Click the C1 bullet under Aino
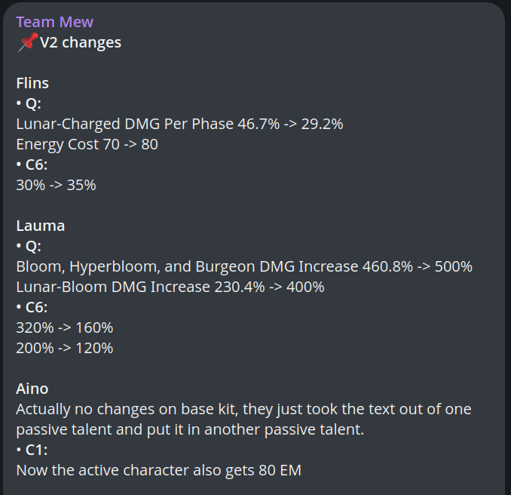 [32, 450]
